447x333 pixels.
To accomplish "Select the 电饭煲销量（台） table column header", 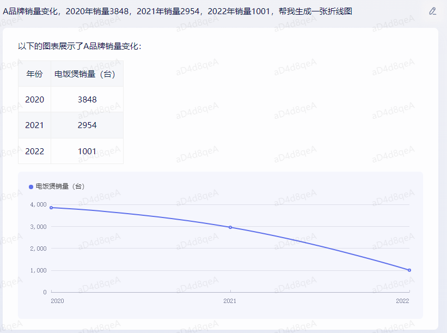I will tap(87, 74).
